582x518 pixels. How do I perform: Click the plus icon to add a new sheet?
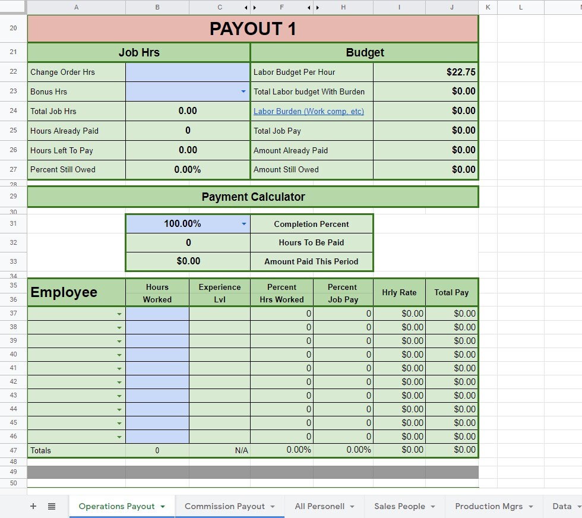coord(33,506)
